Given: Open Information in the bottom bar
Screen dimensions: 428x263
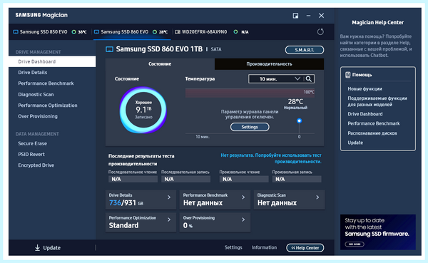Looking at the screenshot, I should pyautogui.click(x=264, y=247).
